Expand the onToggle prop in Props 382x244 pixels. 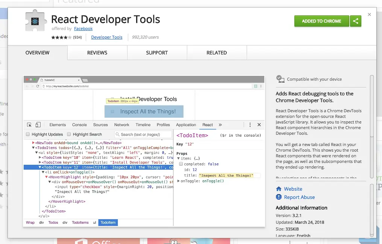click(x=178, y=181)
